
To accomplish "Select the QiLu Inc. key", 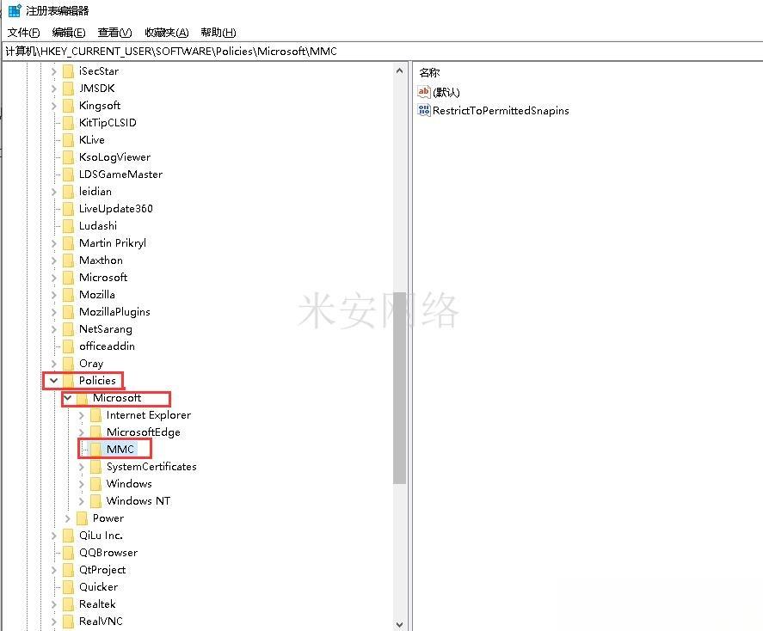I will (101, 536).
